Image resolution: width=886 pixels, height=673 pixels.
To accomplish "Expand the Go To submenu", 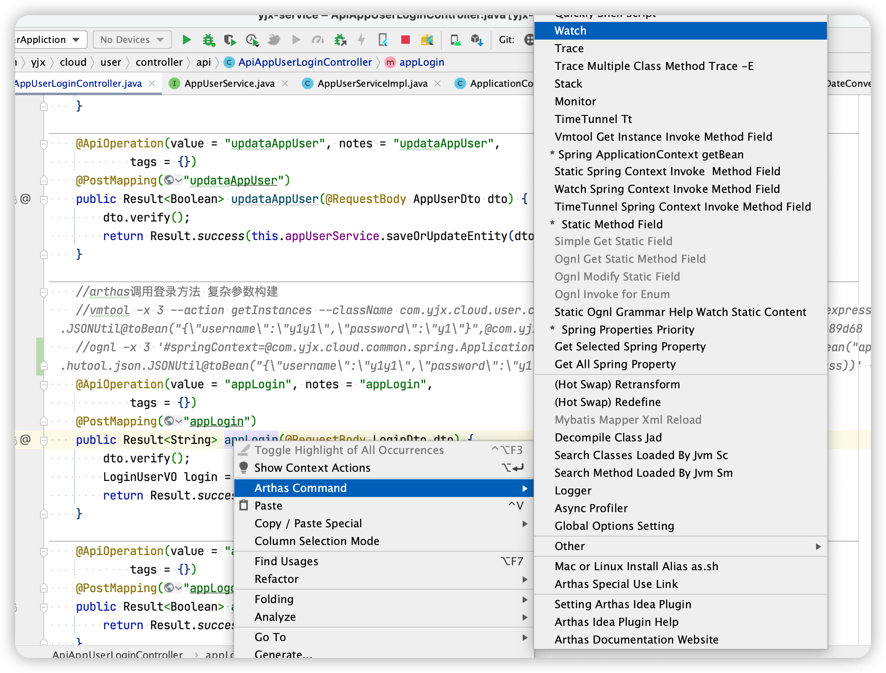I will coord(384,637).
